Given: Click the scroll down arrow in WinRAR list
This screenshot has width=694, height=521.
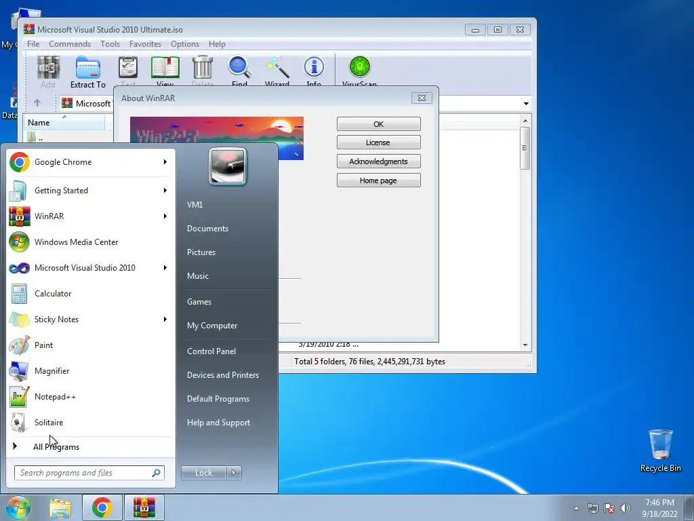Looking at the screenshot, I should tap(525, 345).
